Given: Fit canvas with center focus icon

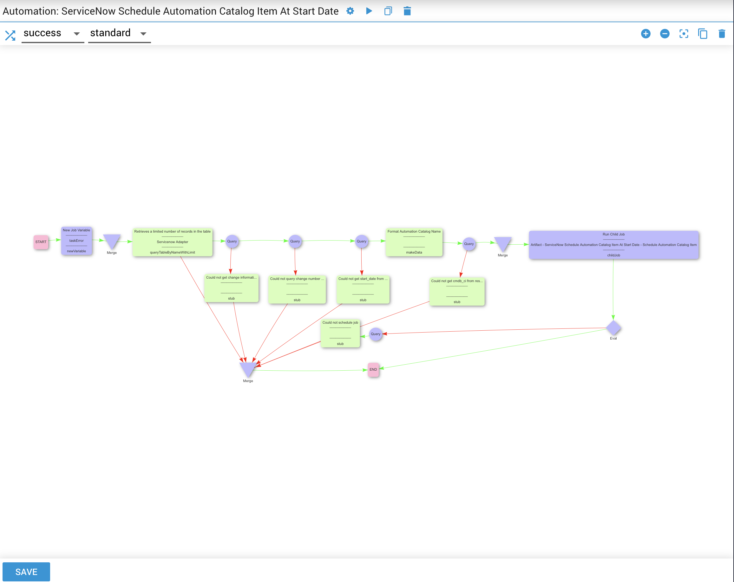Looking at the screenshot, I should [x=684, y=34].
